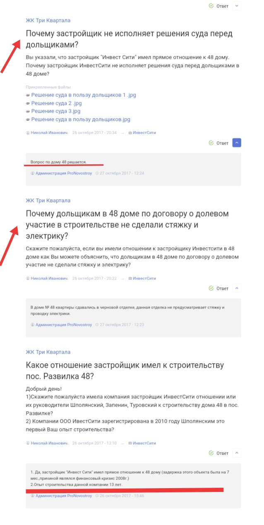Click user icon next to Администрация ProNovostroy in the last answer
The height and width of the screenshot is (525, 264).
click(x=33, y=496)
